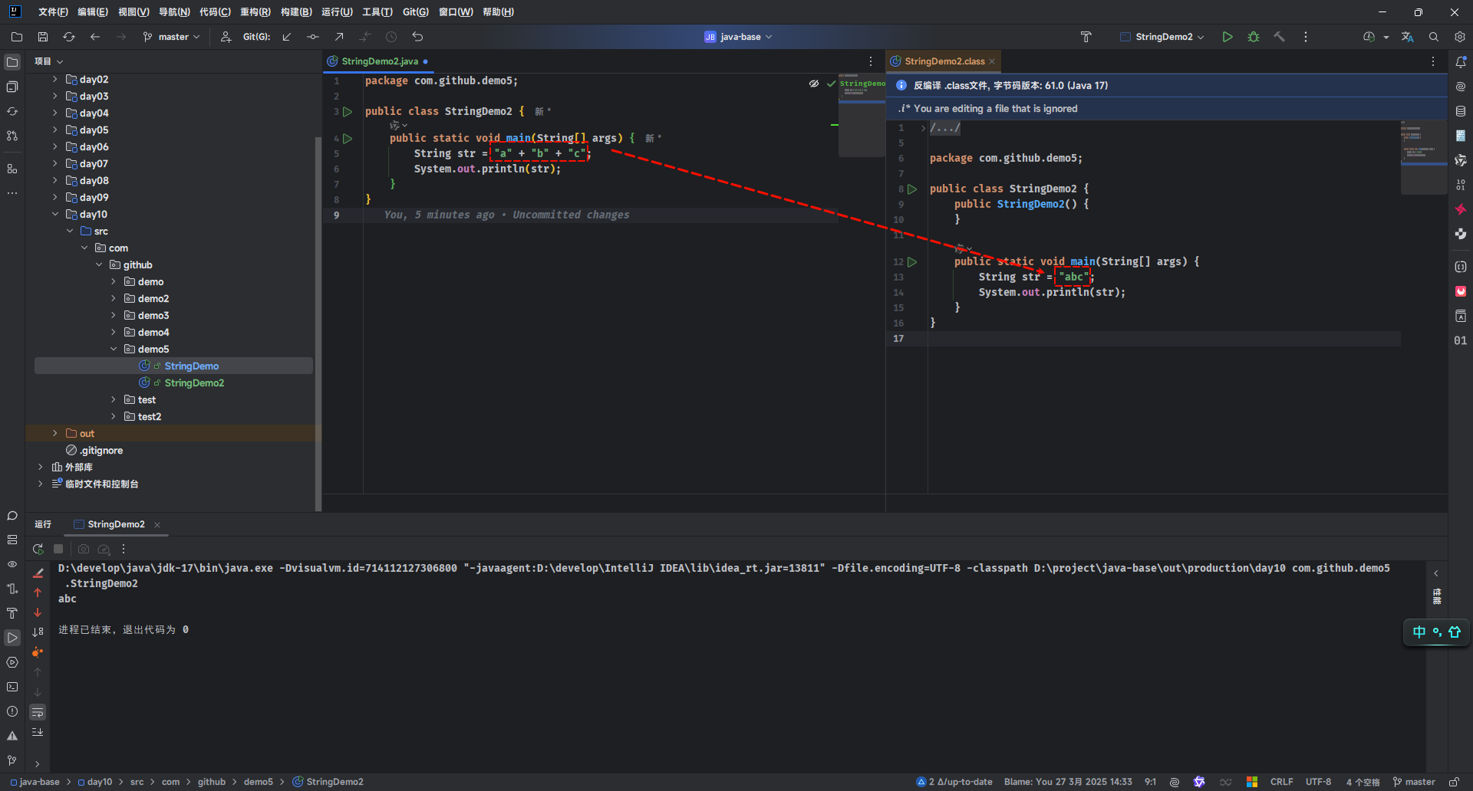The height and width of the screenshot is (791, 1473).
Task: Run StringDemo2 with the green play button
Action: (x=1227, y=37)
